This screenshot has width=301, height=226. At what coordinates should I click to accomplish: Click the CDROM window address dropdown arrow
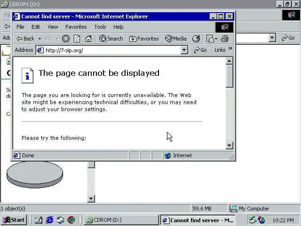coord(272,38)
